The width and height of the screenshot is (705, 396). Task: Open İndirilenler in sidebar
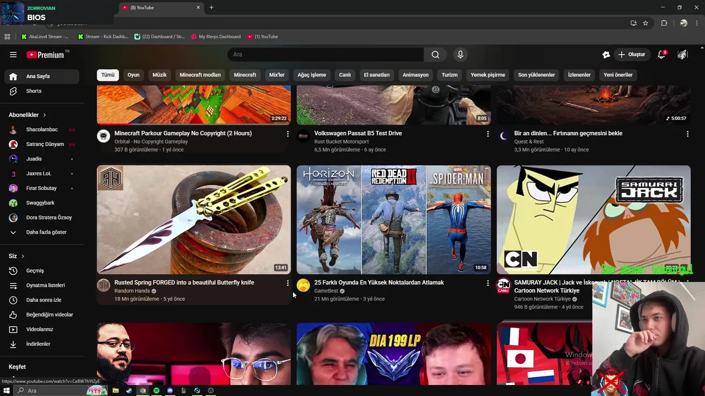[x=42, y=344]
